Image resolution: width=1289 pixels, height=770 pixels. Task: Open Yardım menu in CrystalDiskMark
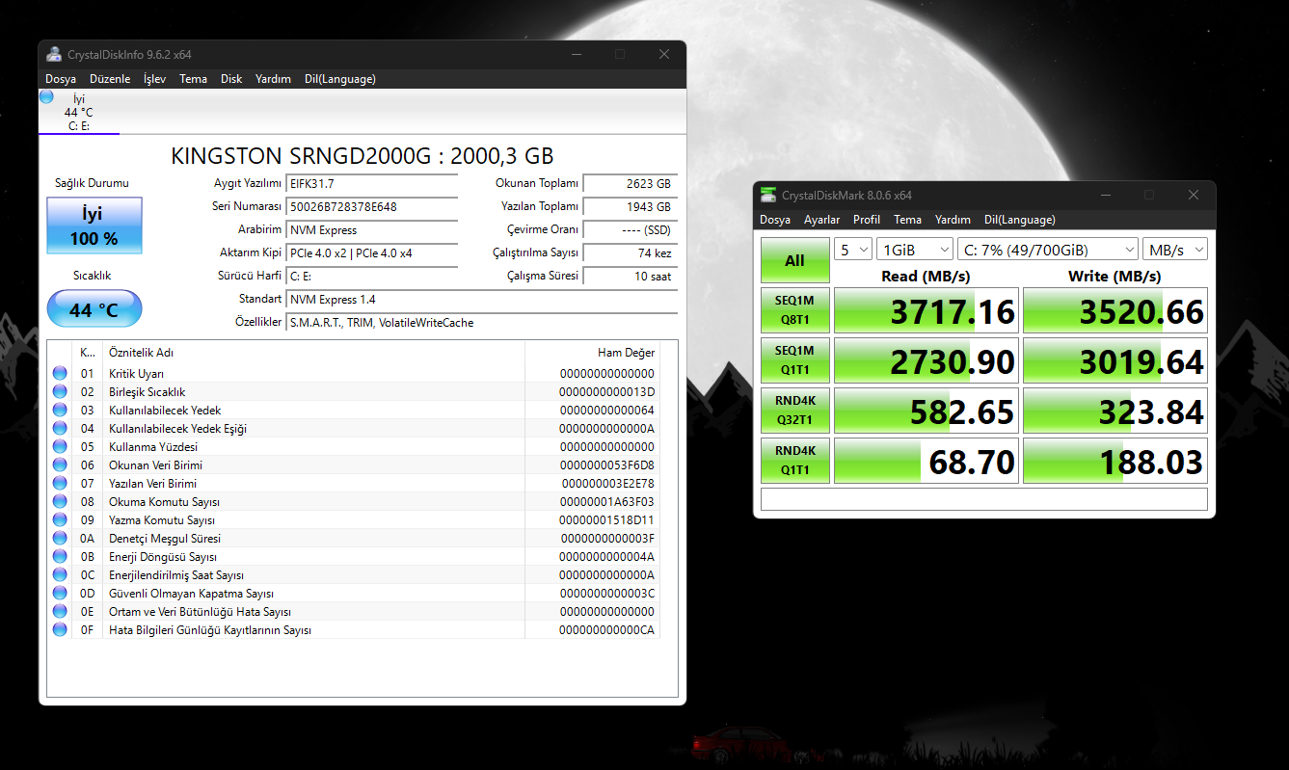953,220
